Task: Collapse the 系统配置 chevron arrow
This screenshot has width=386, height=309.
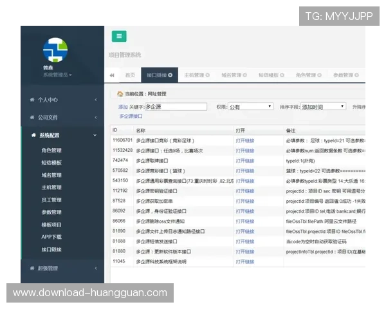Action: point(95,135)
